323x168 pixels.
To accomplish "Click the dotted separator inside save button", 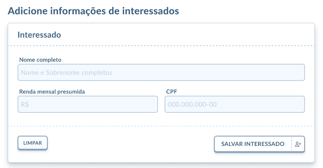I will pos(292,144).
